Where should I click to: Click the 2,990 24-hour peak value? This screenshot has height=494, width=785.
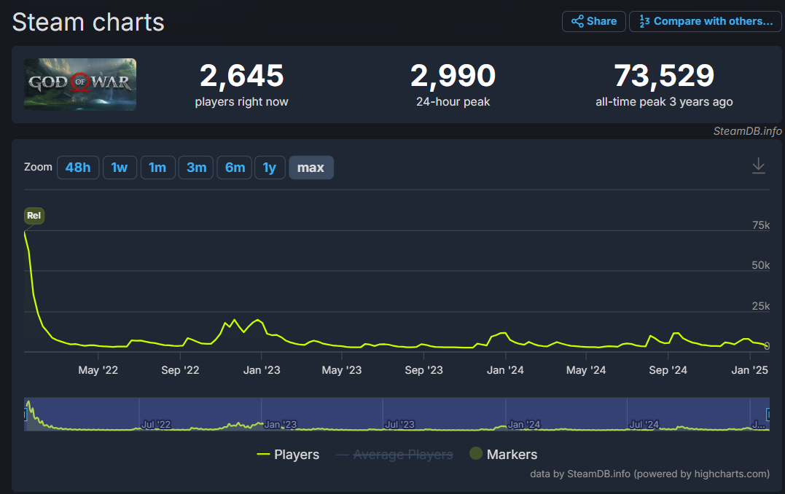click(453, 76)
